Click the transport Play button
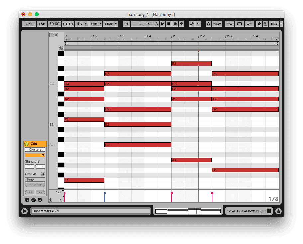Image resolution: width=303 pixels, height=244 pixels. point(162,24)
